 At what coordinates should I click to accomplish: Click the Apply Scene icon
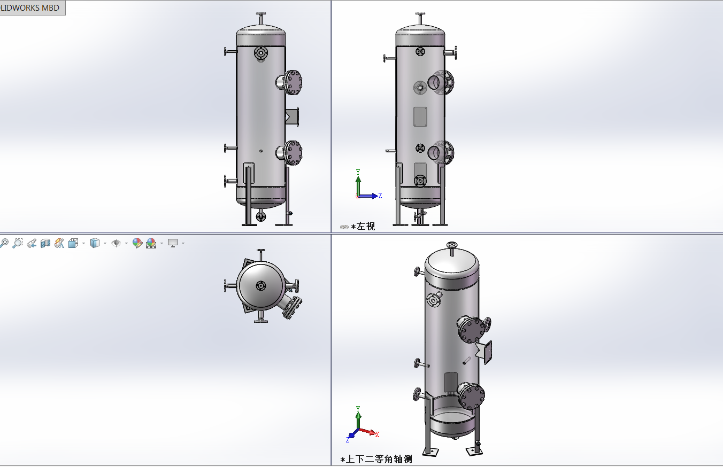point(151,243)
